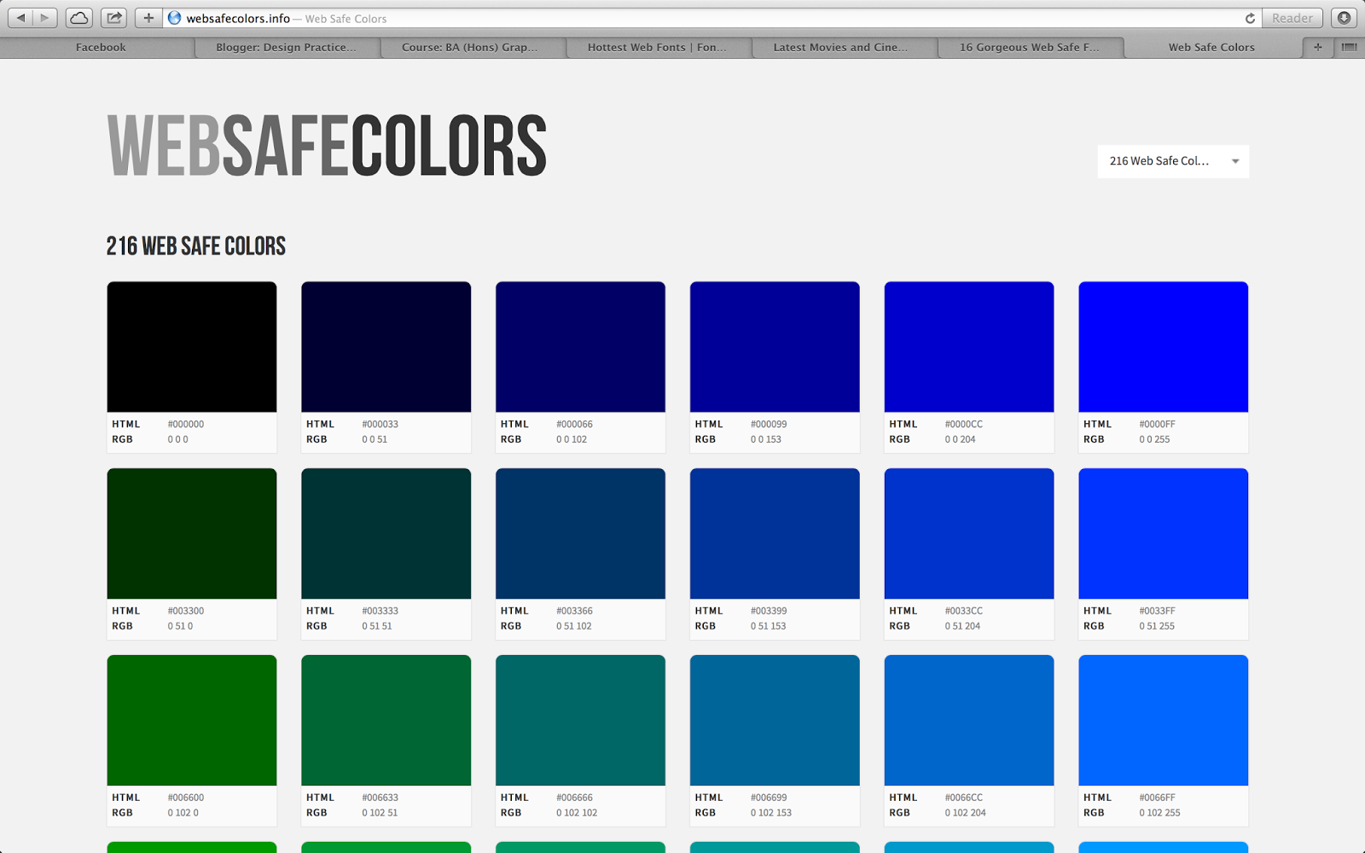Click the back navigation arrow
Viewport: 1365px width, 853px height.
(x=20, y=16)
